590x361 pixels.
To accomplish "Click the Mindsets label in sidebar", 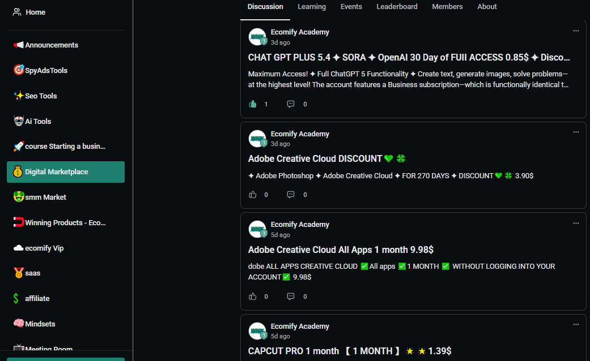I will coord(40,324).
